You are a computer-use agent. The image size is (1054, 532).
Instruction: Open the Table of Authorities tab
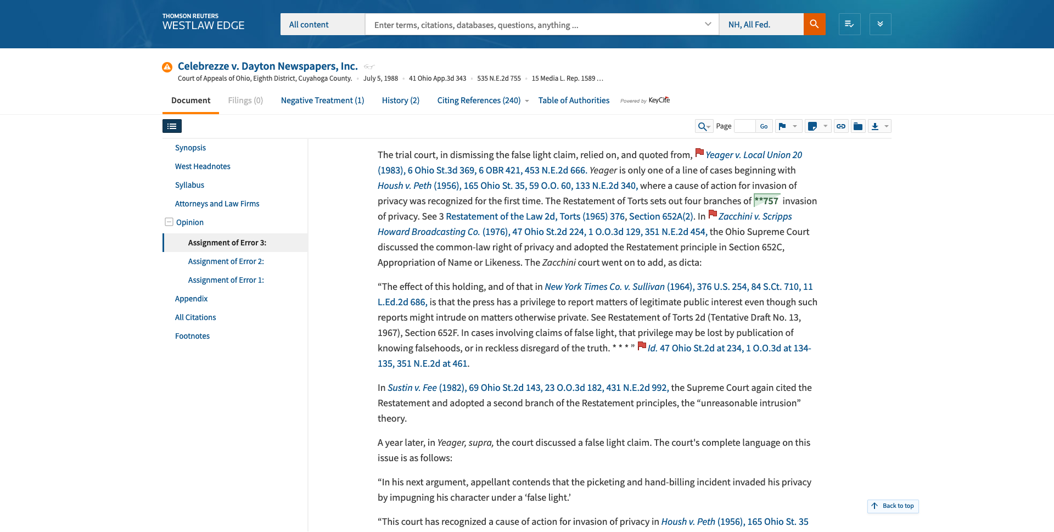tap(574, 100)
